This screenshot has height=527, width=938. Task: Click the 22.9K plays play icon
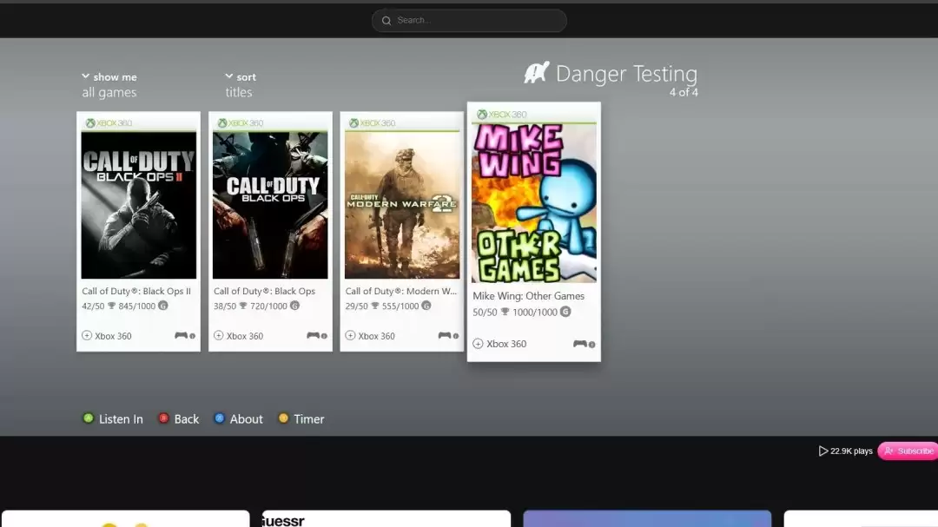click(x=823, y=451)
